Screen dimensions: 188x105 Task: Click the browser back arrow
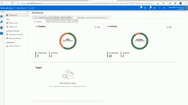pyautogui.click(x=2, y=3)
